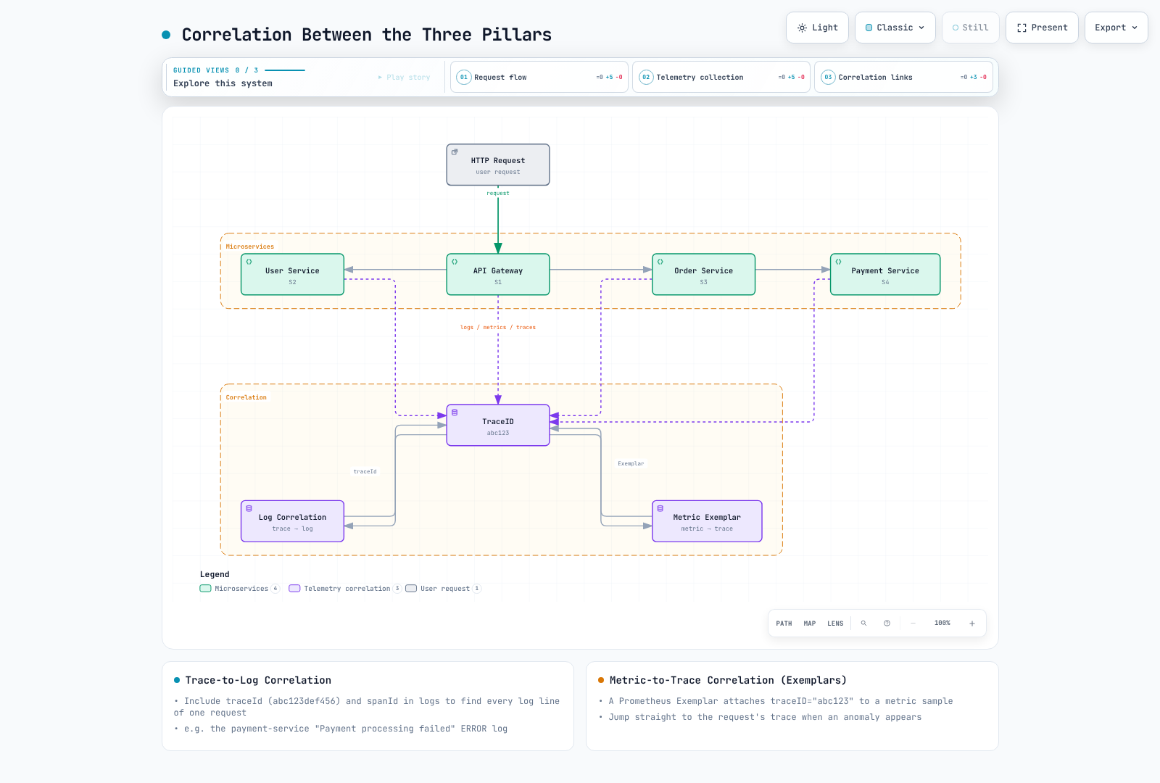Select guided view 03 Correlation links
Image resolution: width=1160 pixels, height=783 pixels.
coord(903,77)
